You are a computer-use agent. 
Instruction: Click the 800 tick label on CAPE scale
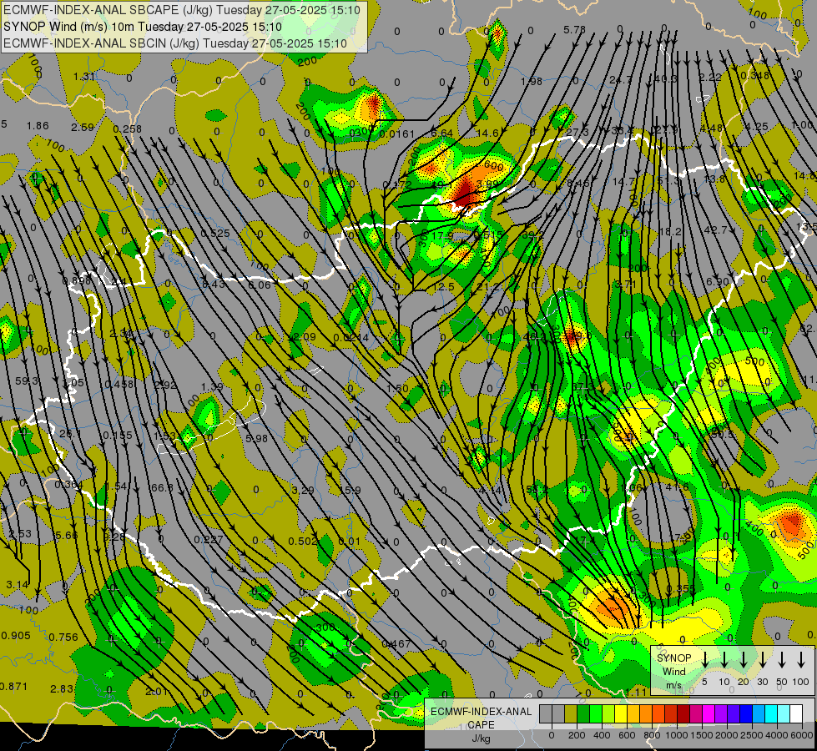click(652, 735)
